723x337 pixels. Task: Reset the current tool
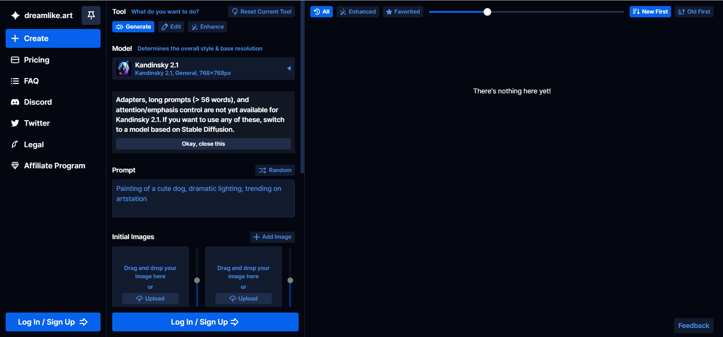click(261, 12)
